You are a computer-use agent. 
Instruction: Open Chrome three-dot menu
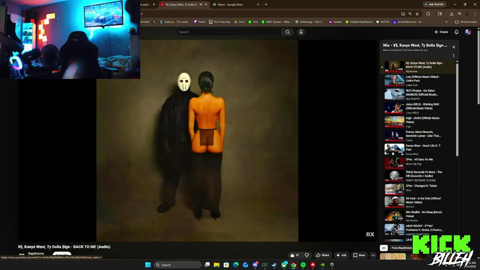[475, 14]
